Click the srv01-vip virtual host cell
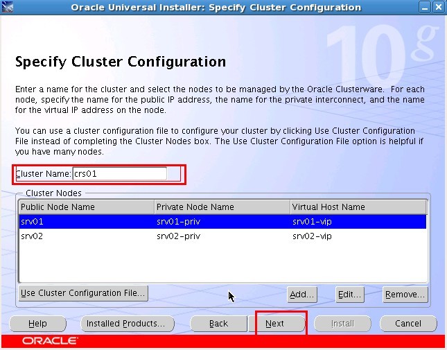The height and width of the screenshot is (350, 447). 358,222
